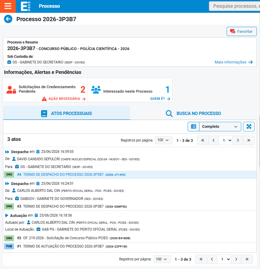Go back using the blue arrow icon
The image size is (260, 269).
[8, 19]
